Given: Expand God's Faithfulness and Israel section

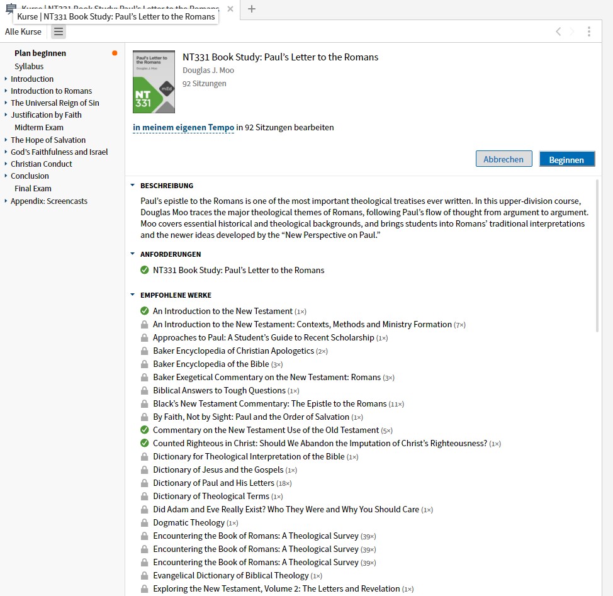Looking at the screenshot, I should [6, 152].
